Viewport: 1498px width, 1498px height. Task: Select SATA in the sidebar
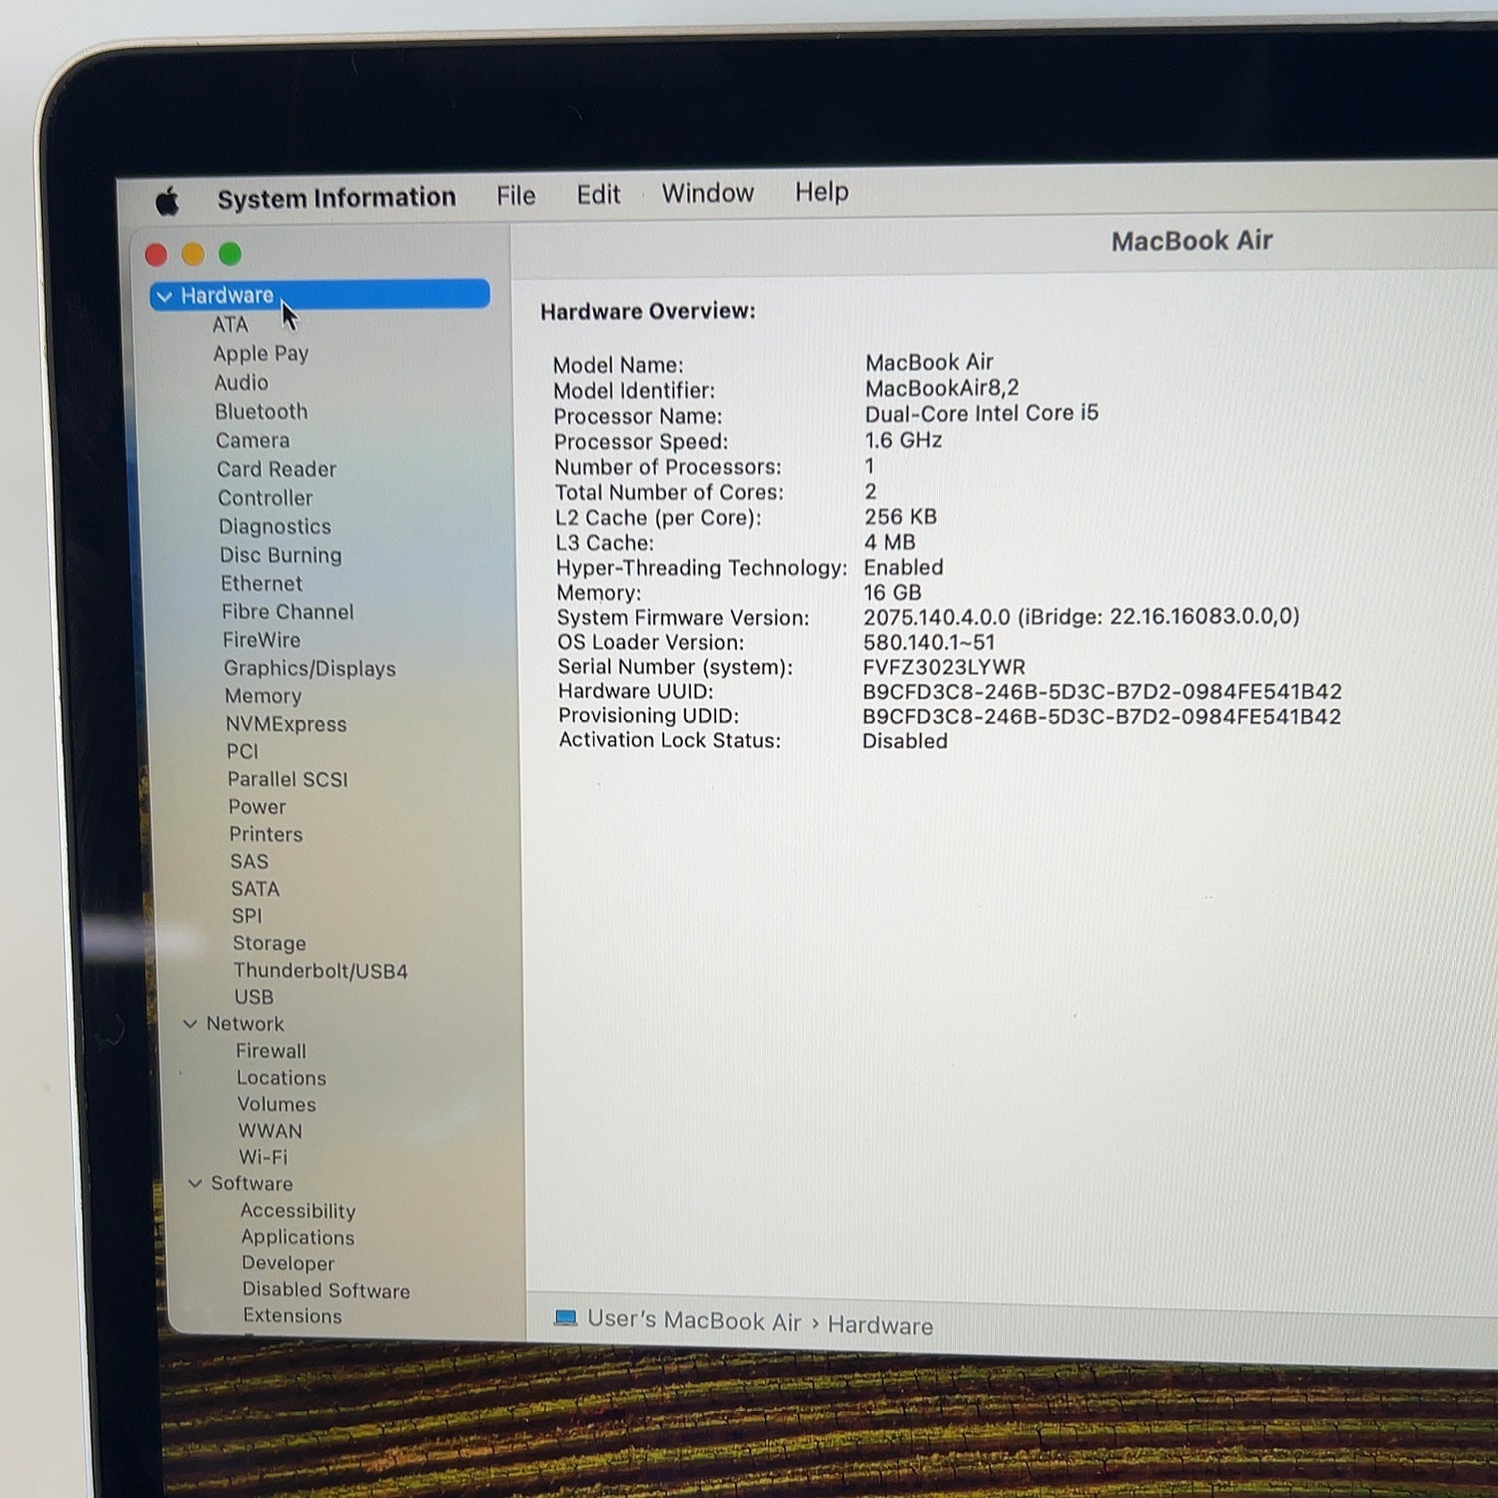pos(255,889)
